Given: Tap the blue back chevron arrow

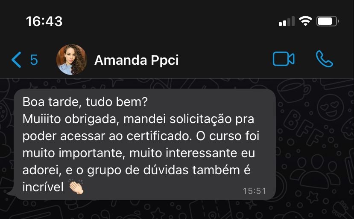Looking at the screenshot, I should point(16,60).
